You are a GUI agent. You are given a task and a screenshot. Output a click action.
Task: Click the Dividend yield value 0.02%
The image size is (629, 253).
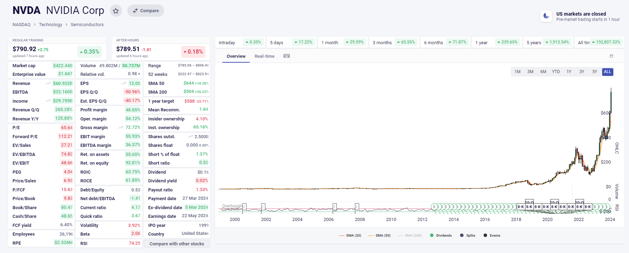click(202, 181)
